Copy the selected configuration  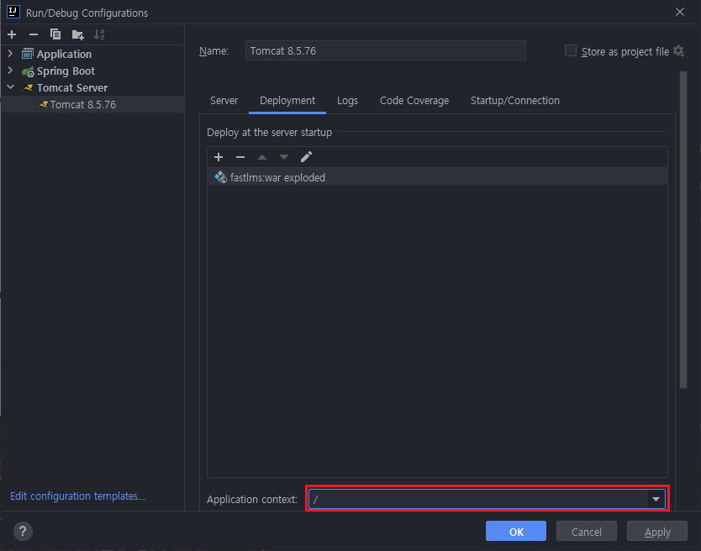point(55,34)
